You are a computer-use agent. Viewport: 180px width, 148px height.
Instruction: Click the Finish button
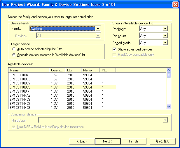click(x=134, y=141)
